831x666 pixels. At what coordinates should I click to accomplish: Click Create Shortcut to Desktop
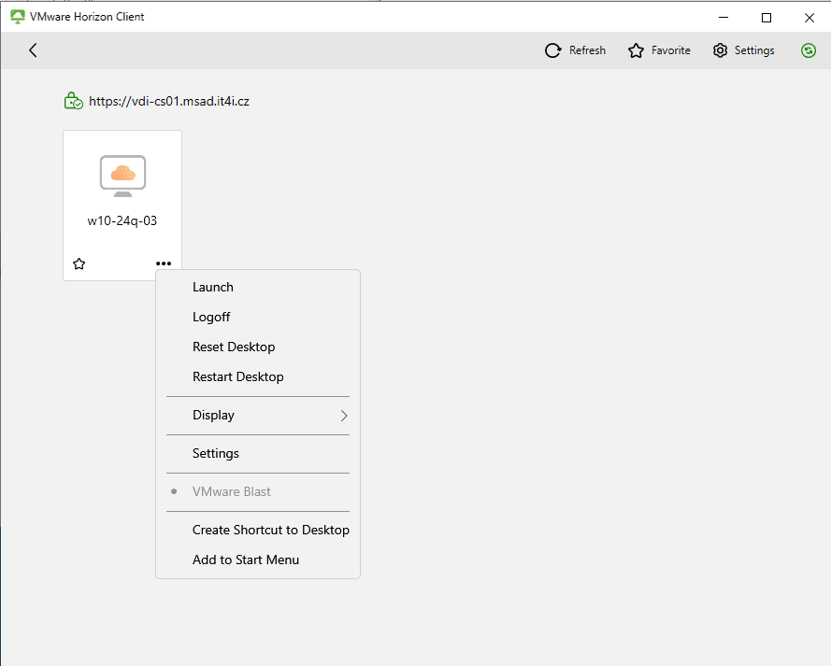tap(270, 531)
